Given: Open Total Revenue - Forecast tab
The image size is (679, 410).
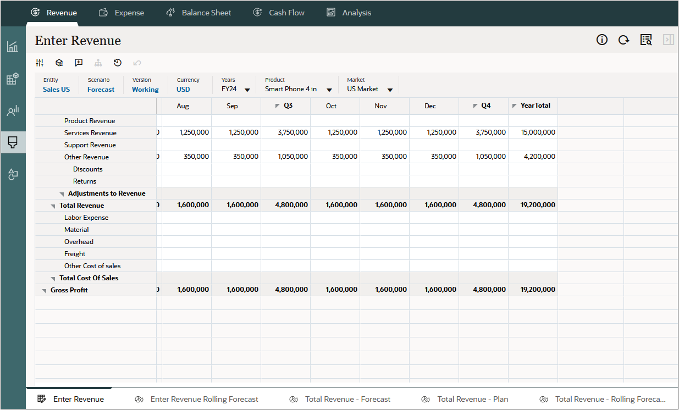Looking at the screenshot, I should pyautogui.click(x=340, y=399).
